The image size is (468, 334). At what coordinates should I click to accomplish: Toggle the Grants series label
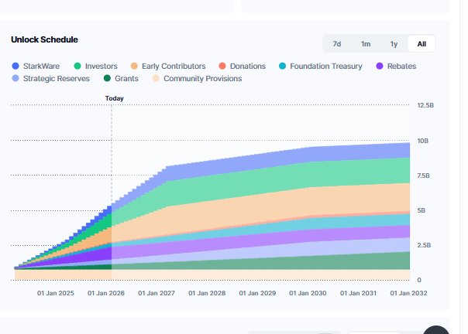[126, 79]
